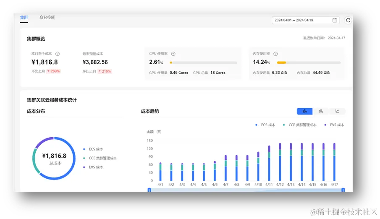Click the 集群关联云服务成本统计 heading
Screen dimensions: 380x219
(x=52, y=100)
